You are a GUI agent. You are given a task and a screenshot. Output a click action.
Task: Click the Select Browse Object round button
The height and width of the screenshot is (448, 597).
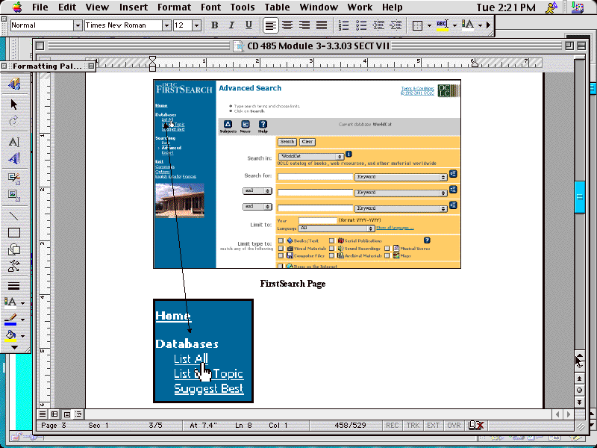(x=579, y=390)
